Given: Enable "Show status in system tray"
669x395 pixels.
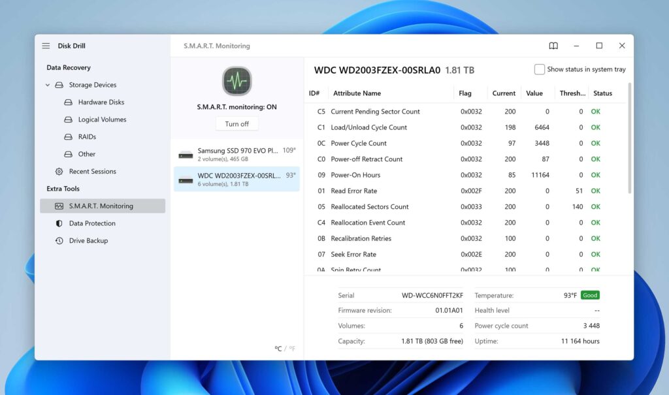Looking at the screenshot, I should [540, 69].
